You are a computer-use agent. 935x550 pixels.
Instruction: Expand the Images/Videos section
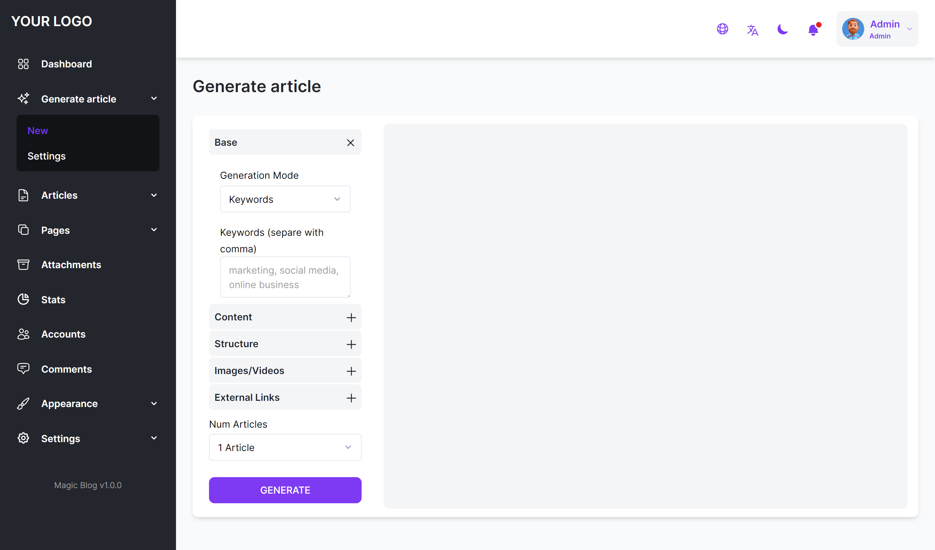pos(351,371)
